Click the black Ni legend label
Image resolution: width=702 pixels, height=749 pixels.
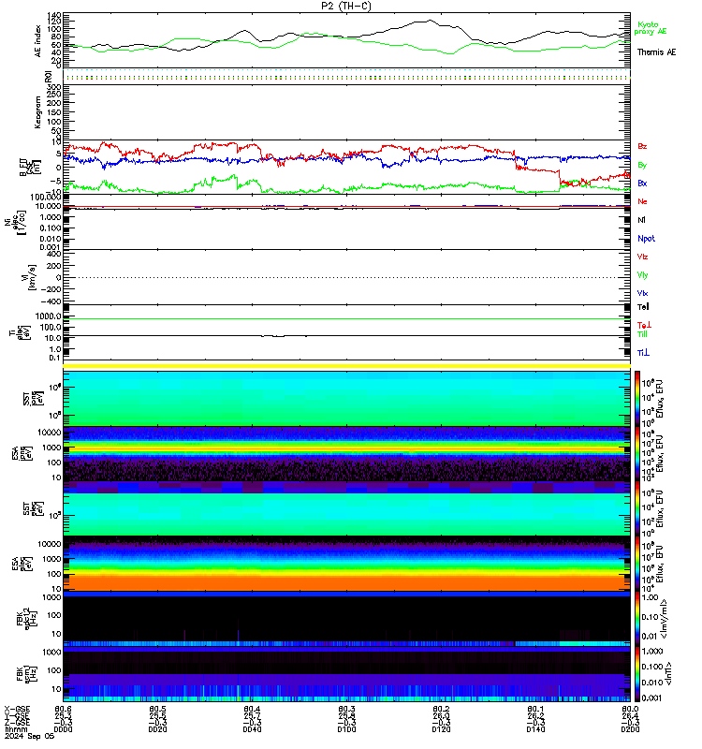pos(641,220)
